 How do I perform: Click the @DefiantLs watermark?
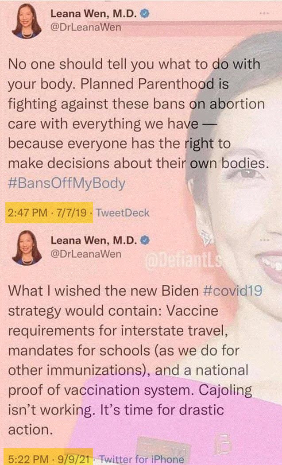183,261
